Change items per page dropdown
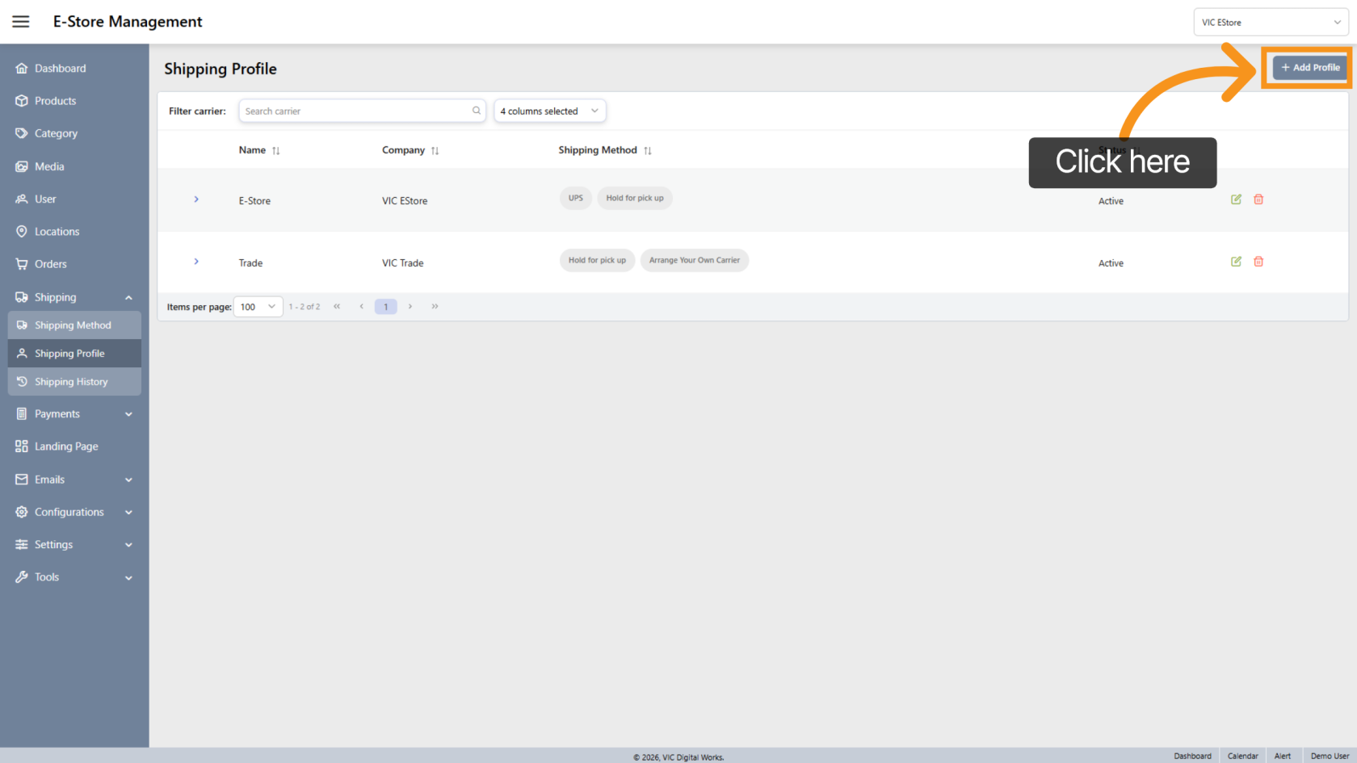Viewport: 1357px width, 763px height. (258, 307)
